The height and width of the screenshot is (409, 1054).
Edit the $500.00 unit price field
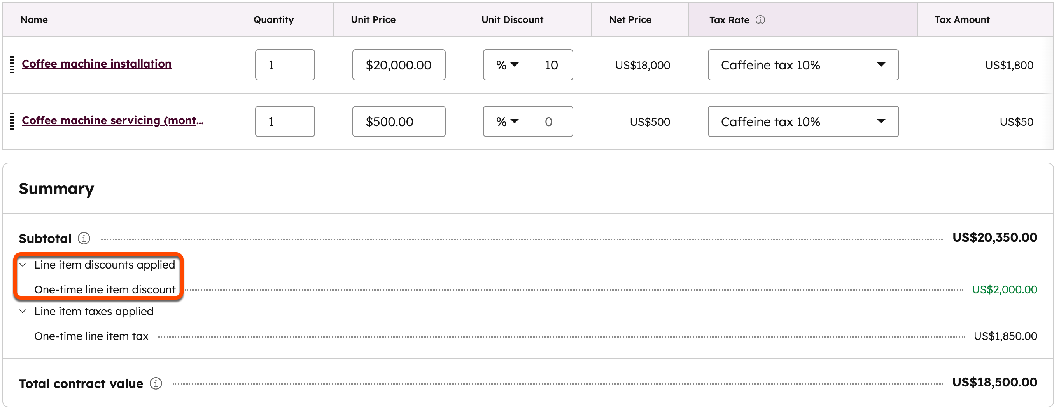[x=399, y=121]
